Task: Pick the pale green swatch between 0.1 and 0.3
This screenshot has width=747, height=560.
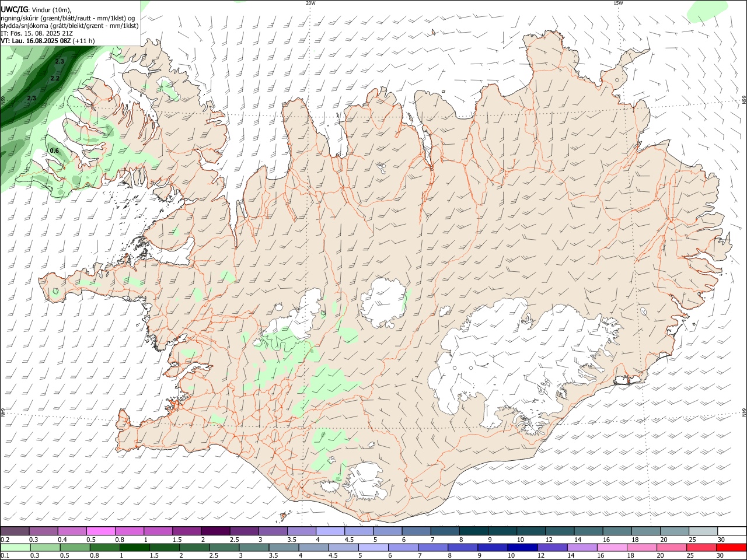Action: [x=15, y=547]
